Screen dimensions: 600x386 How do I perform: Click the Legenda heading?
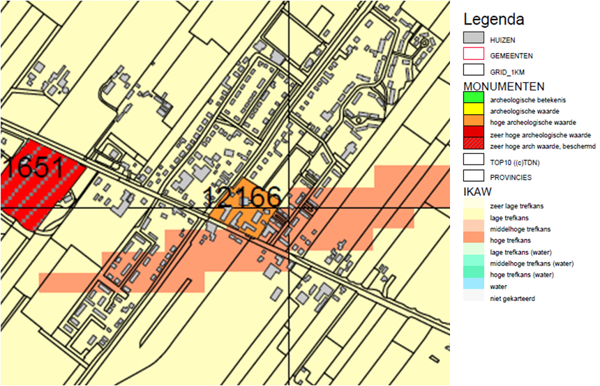494,19
